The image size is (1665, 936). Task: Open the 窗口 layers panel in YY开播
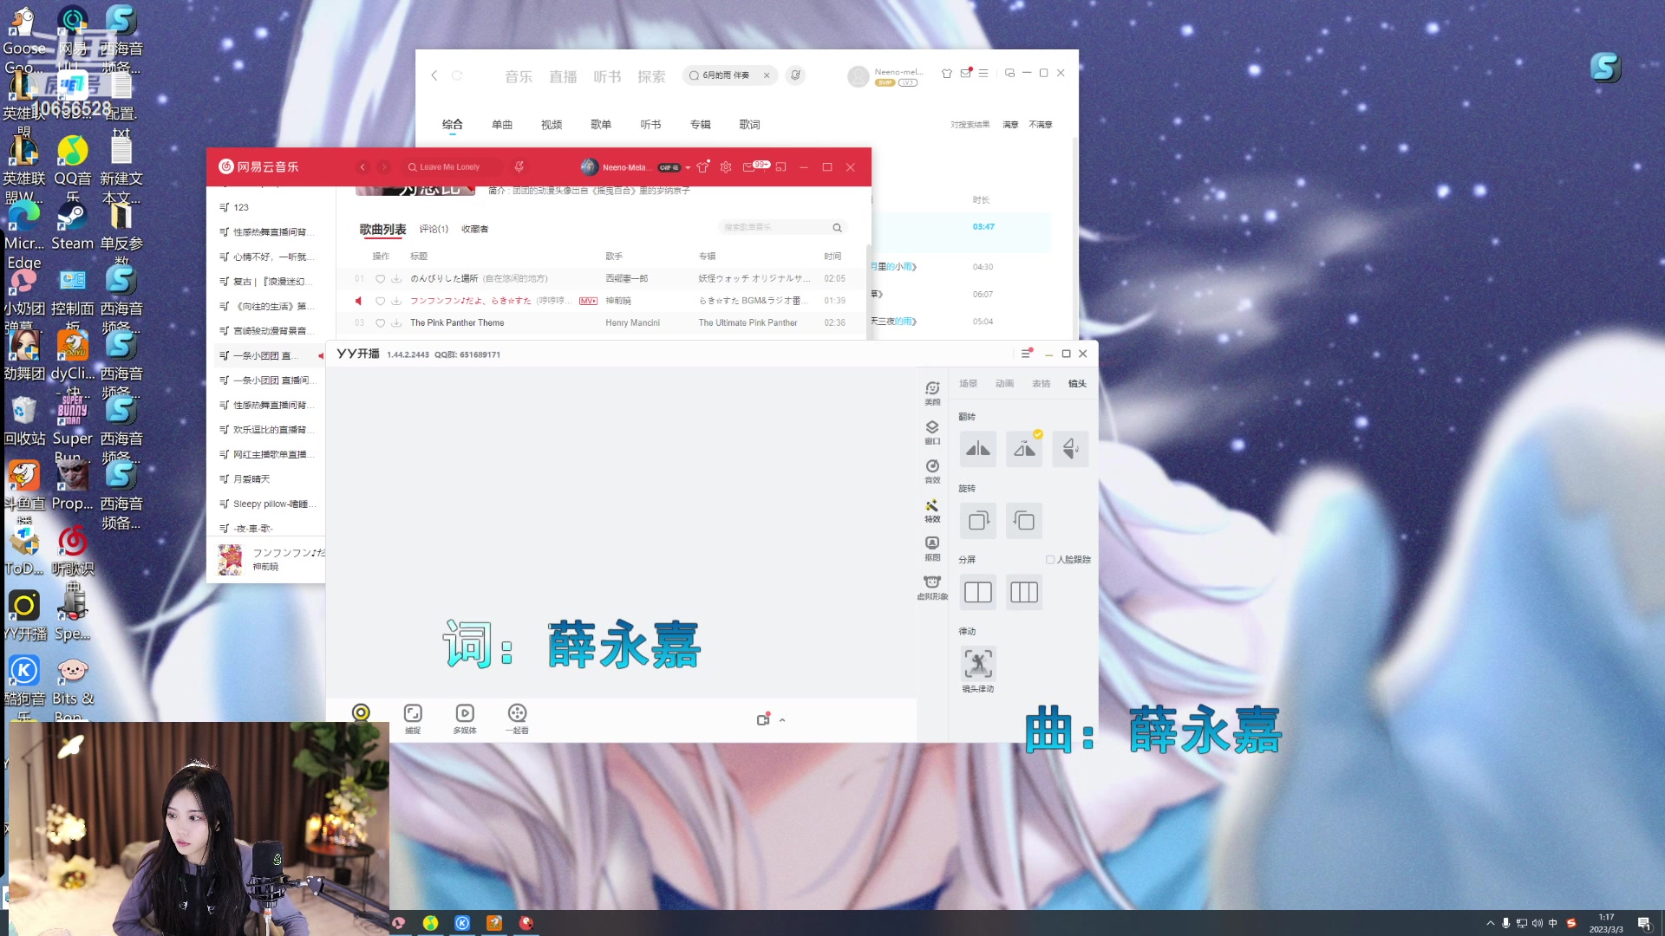coord(932,432)
